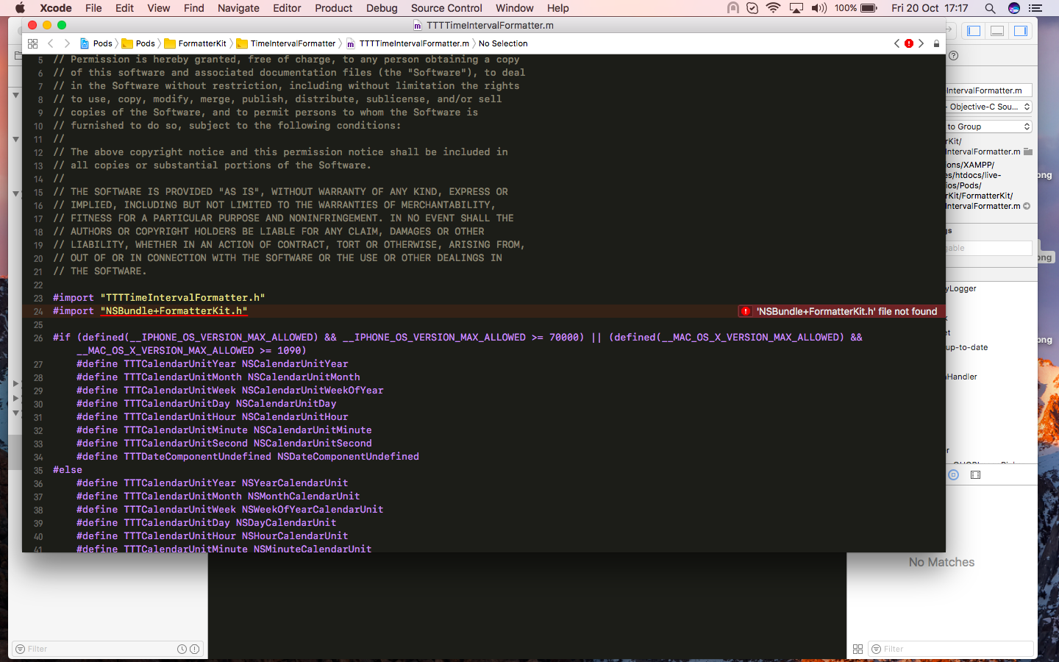Toggle the lock icon in the jump bar
Screen dimensions: 1059x662
coord(936,43)
